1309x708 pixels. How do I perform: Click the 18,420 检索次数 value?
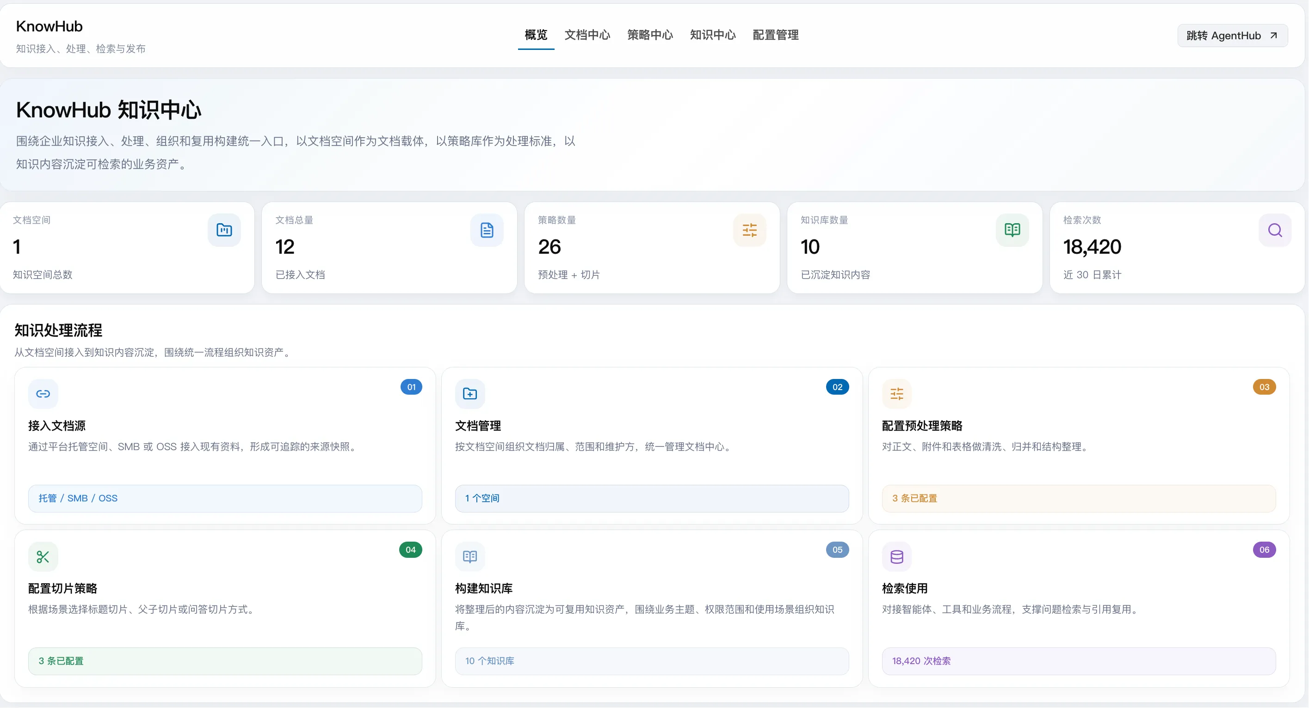1093,247
